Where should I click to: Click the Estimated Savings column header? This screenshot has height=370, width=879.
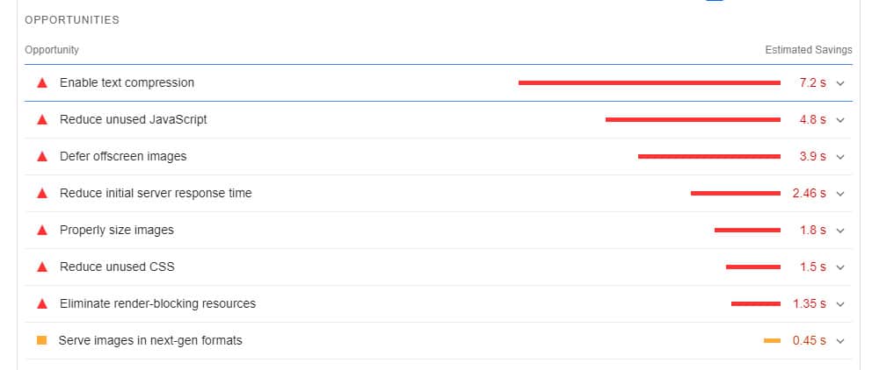[809, 50]
